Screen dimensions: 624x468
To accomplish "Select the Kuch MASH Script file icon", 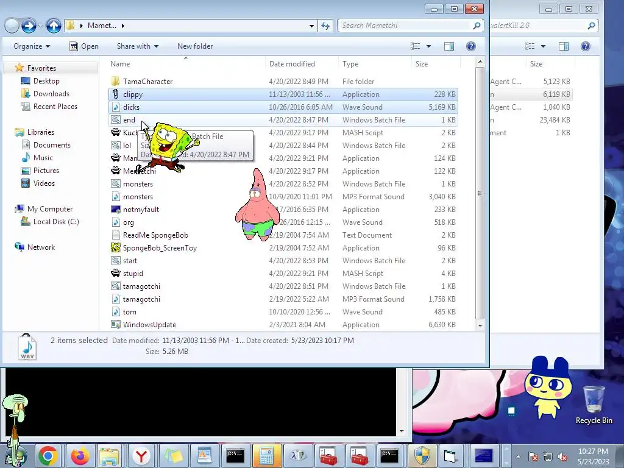I will tap(115, 132).
